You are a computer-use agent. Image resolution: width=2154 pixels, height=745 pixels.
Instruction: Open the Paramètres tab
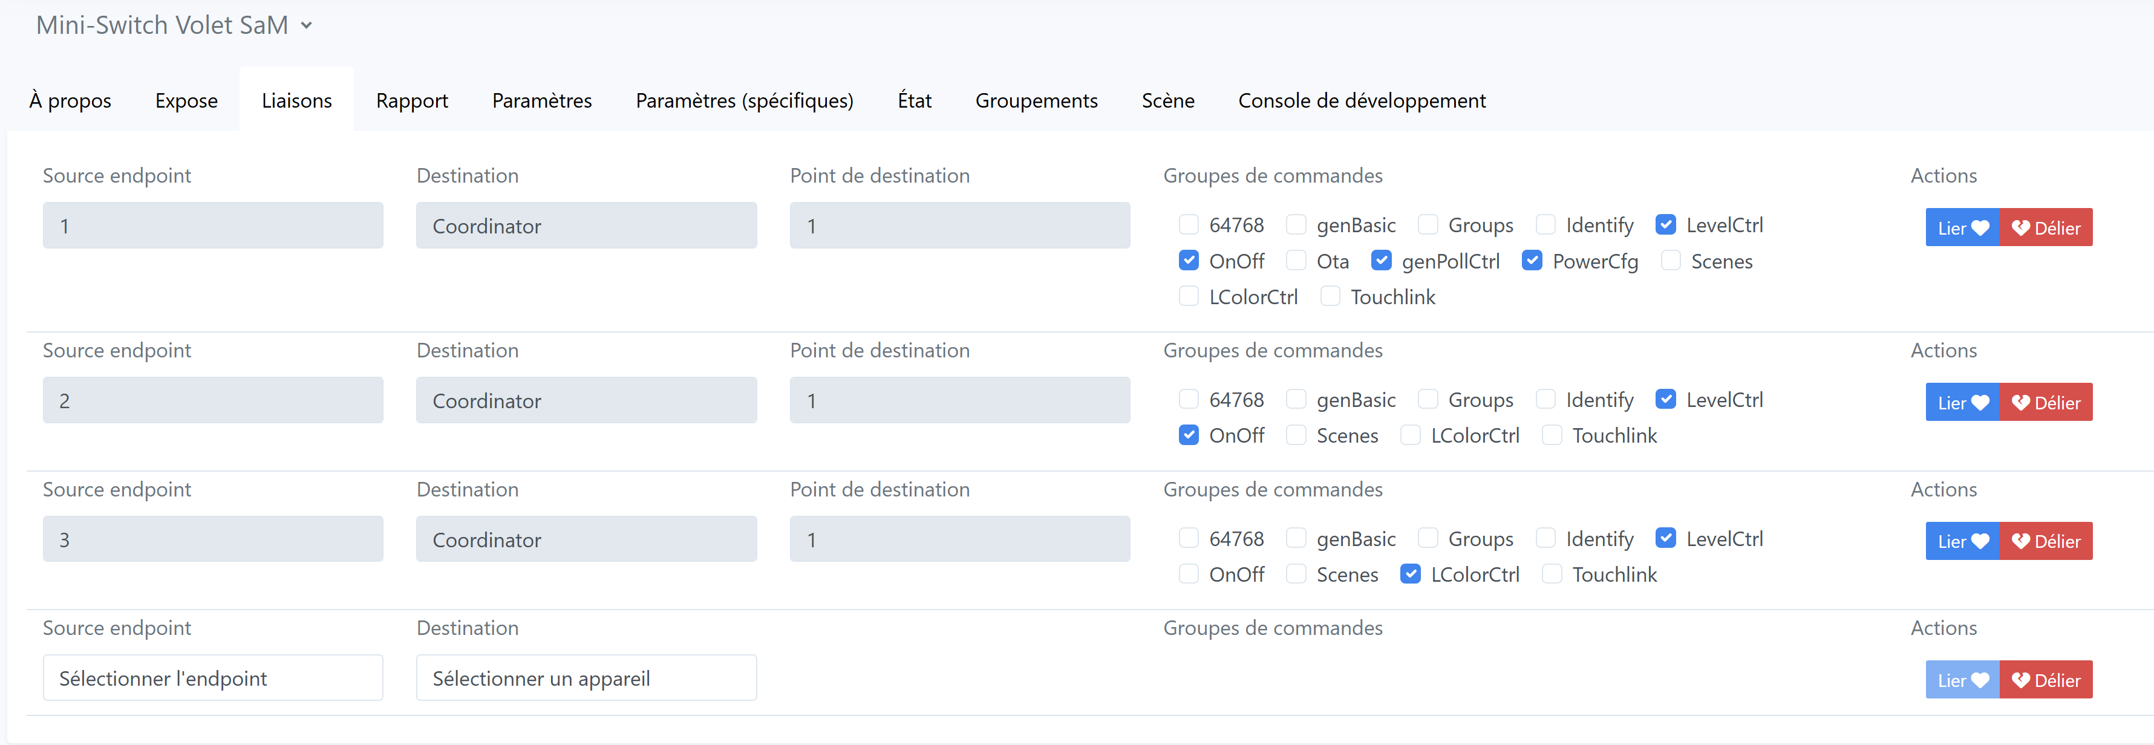click(542, 100)
